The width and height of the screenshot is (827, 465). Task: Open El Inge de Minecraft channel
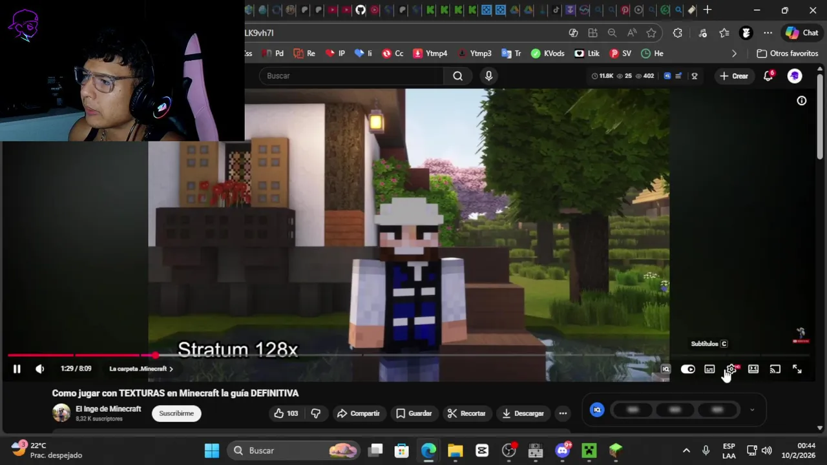[x=108, y=409]
